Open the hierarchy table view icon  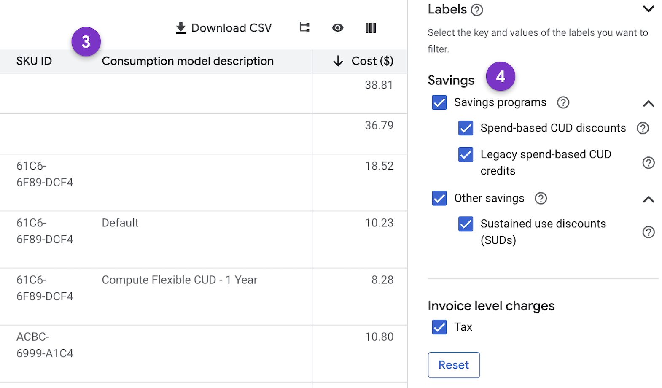point(304,28)
